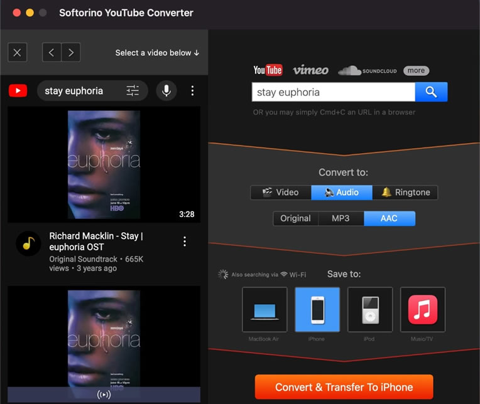Click the Wi-Fi searching status indicator
The width and height of the screenshot is (480, 404).
(262, 274)
